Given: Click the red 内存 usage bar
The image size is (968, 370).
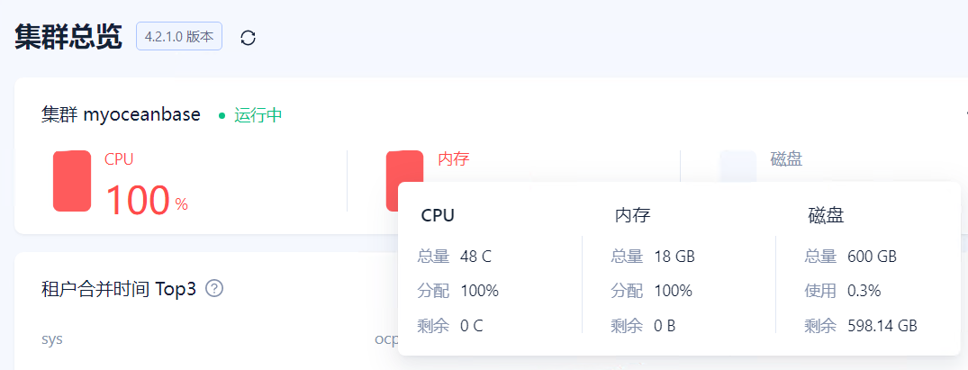Looking at the screenshot, I should [404, 180].
